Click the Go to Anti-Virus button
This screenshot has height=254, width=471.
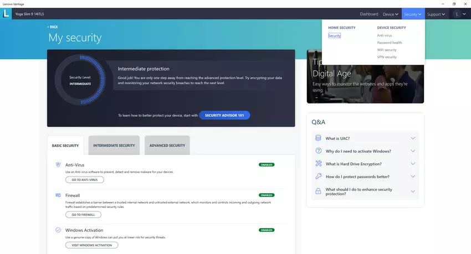[x=84, y=180]
